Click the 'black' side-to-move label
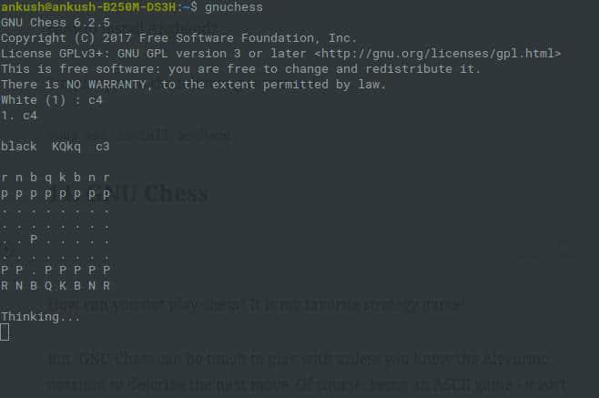Image resolution: width=599 pixels, height=398 pixels. (19, 147)
